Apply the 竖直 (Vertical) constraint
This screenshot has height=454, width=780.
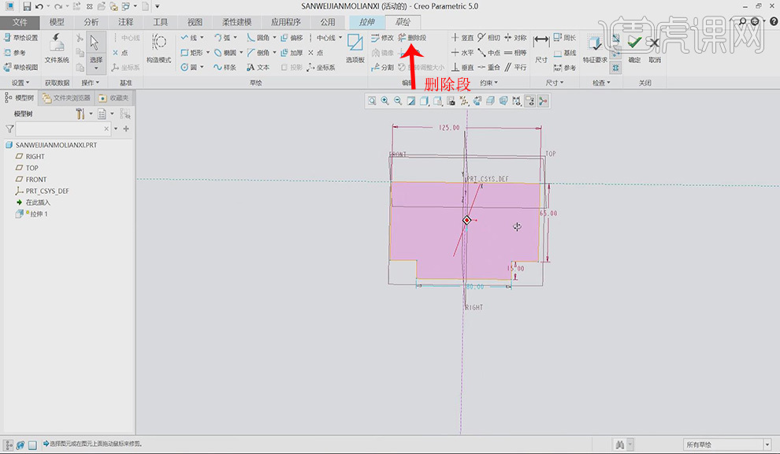(463, 38)
